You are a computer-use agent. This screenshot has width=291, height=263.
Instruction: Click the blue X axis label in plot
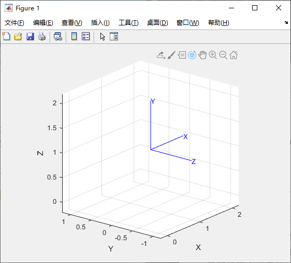185,137
